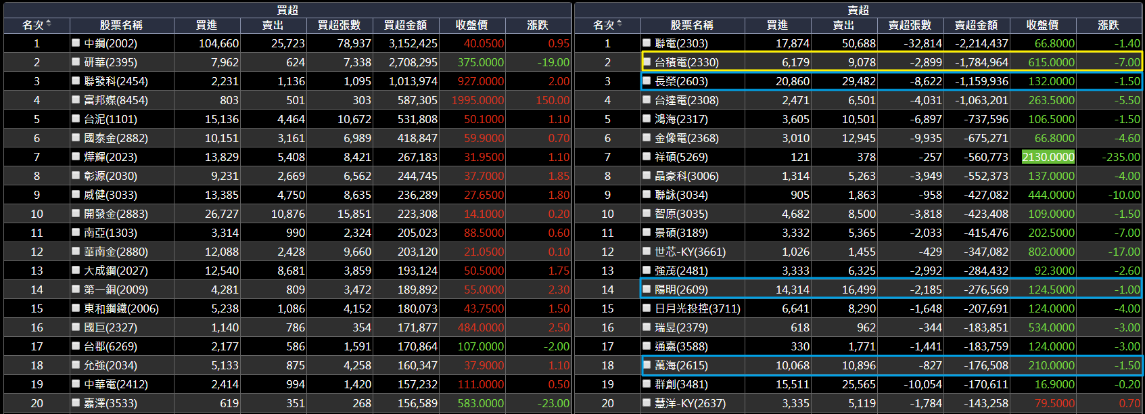
Task: Open stock 燁輝(2023)
Action: (x=110, y=157)
